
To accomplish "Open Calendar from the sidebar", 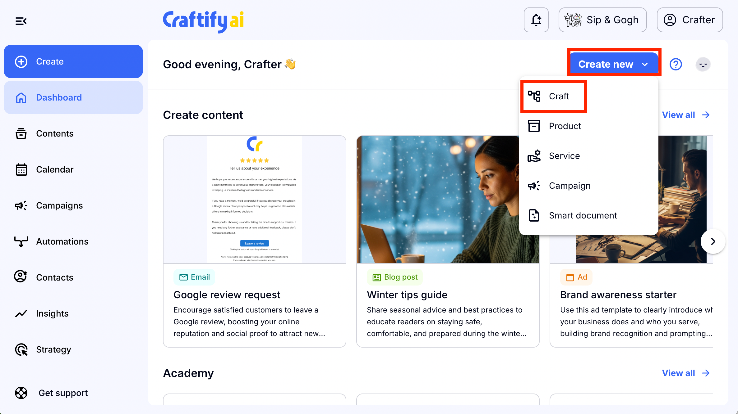I will tap(55, 169).
